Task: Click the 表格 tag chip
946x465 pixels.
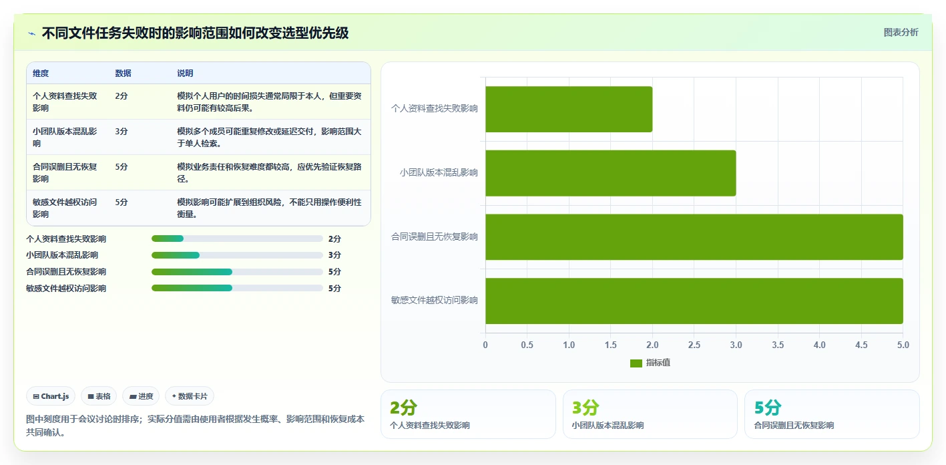Action: click(x=99, y=396)
